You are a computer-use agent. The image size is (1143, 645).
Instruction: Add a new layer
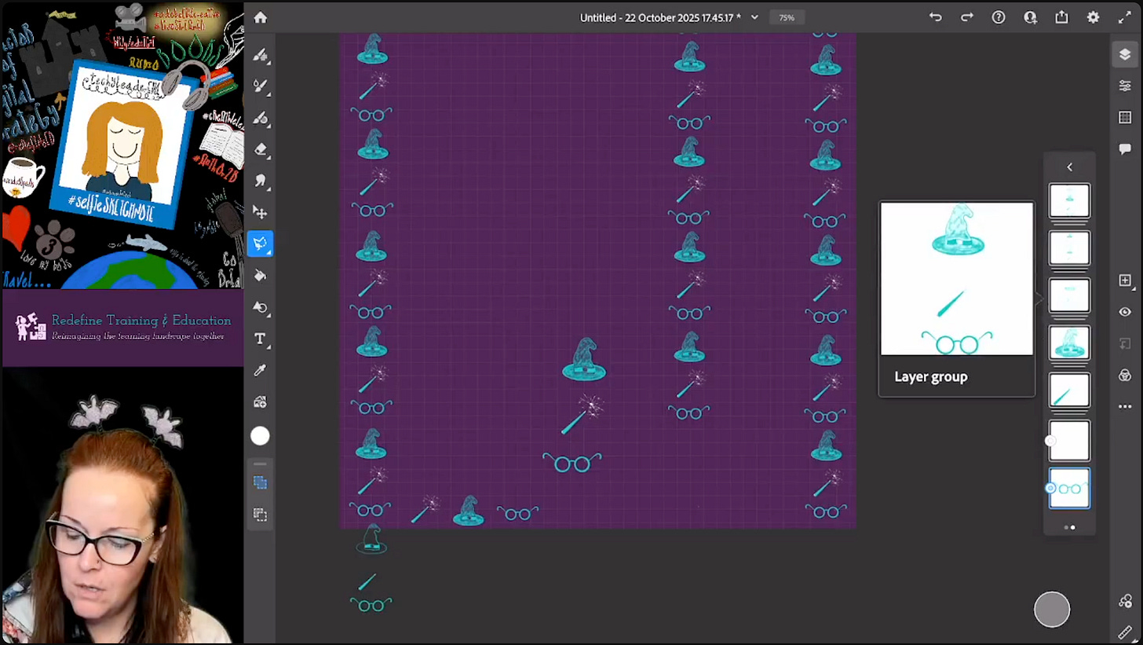click(x=1125, y=280)
